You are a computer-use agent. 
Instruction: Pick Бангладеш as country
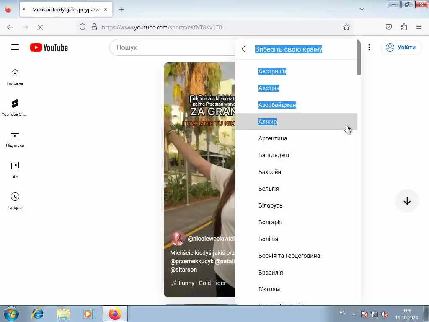click(x=296, y=155)
